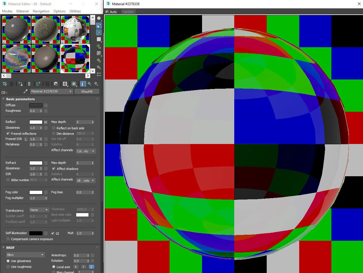Viewport: 363px width, 273px height.
Task: Toggle Affect shadows checkbox
Action: (54, 168)
